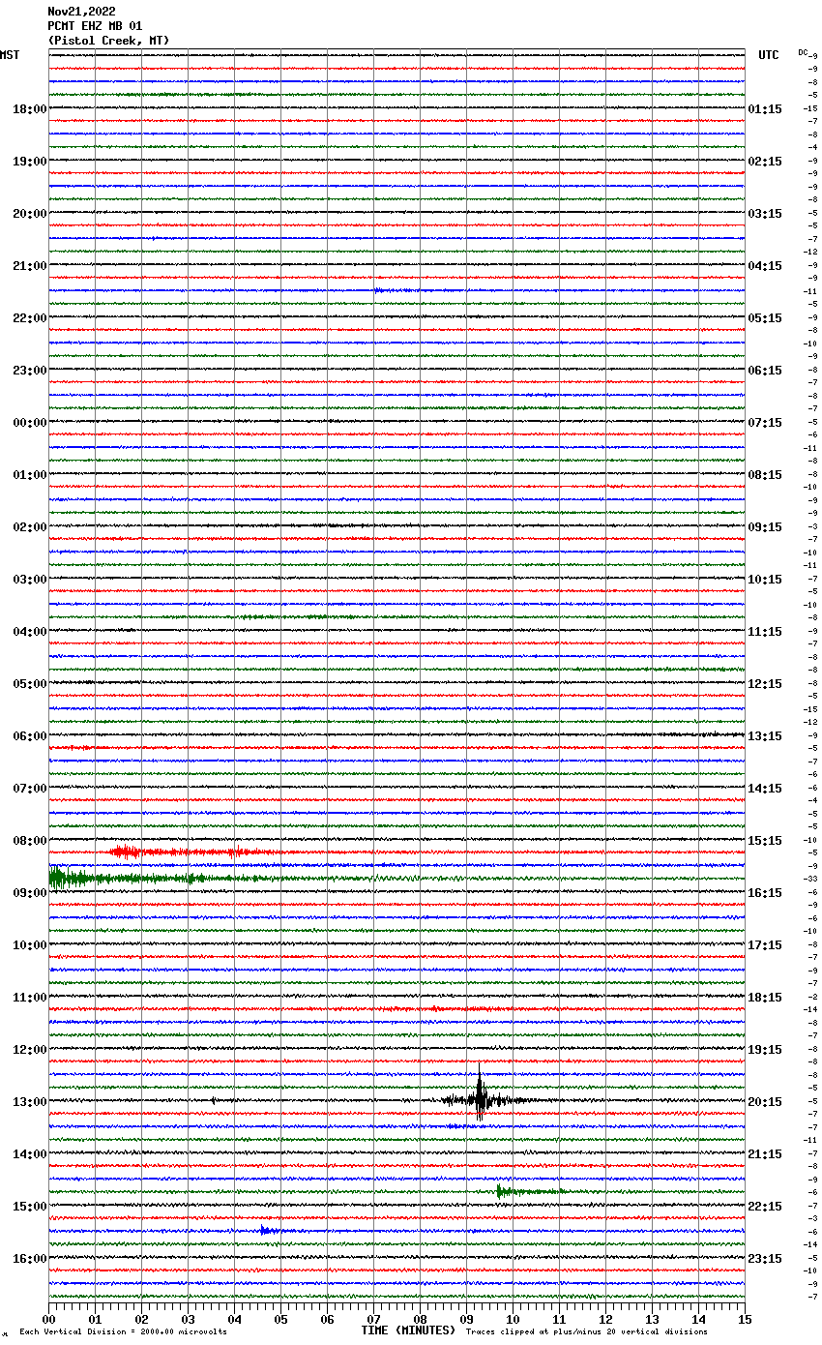
Task: Click the minute 09 tick on the x-axis
Action: point(466,1319)
